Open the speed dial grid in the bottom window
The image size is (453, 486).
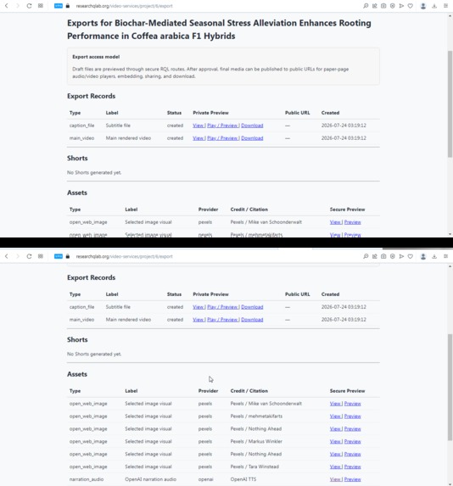(41, 256)
